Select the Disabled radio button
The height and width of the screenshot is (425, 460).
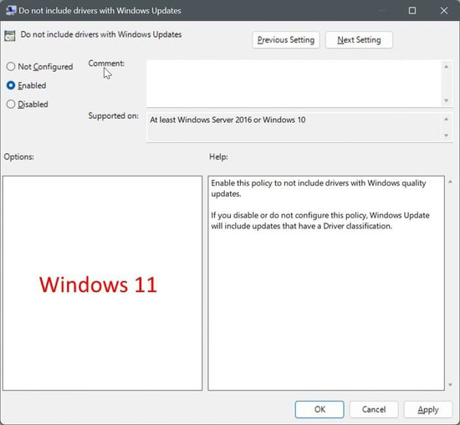click(11, 105)
